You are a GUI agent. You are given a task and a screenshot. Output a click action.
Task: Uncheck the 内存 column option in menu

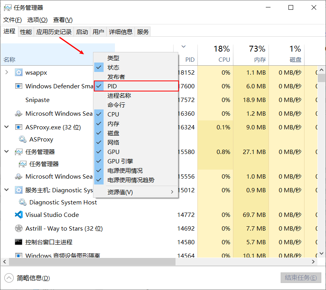pyautogui.click(x=136, y=124)
